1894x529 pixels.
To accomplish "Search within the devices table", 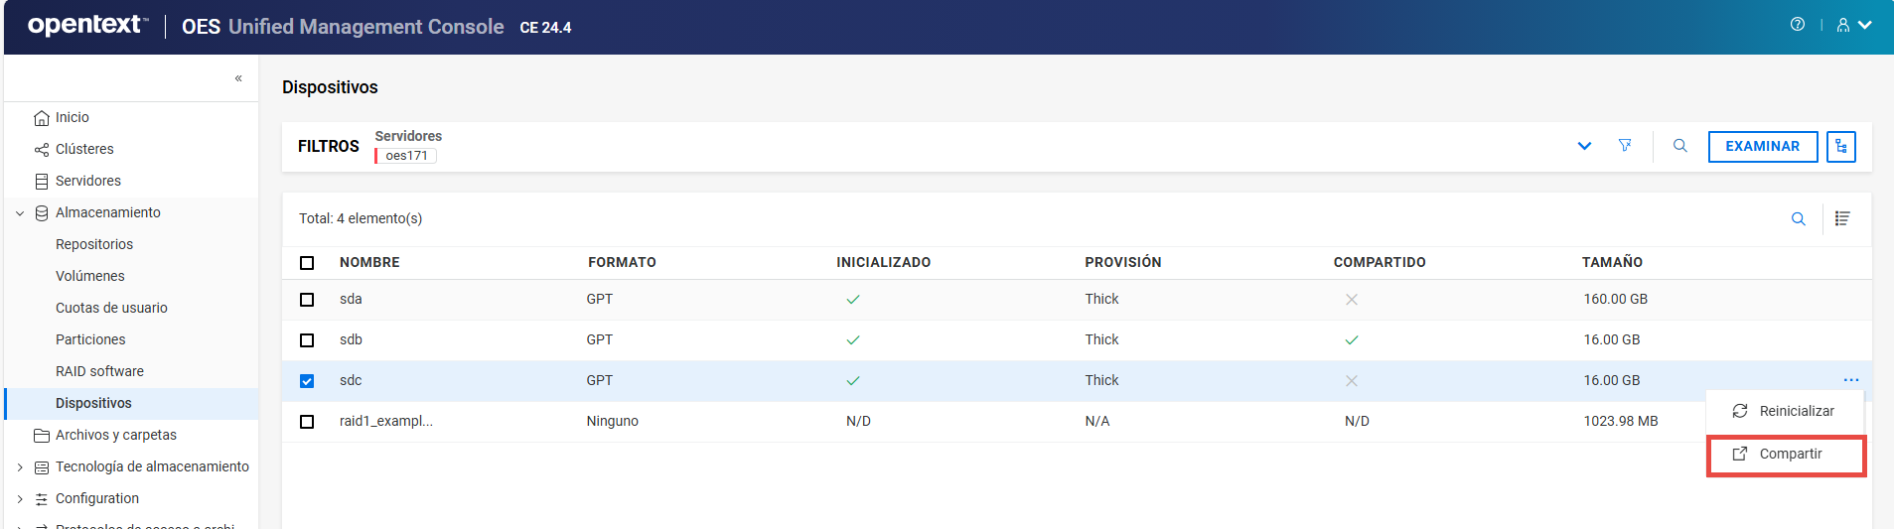I will (x=1798, y=219).
